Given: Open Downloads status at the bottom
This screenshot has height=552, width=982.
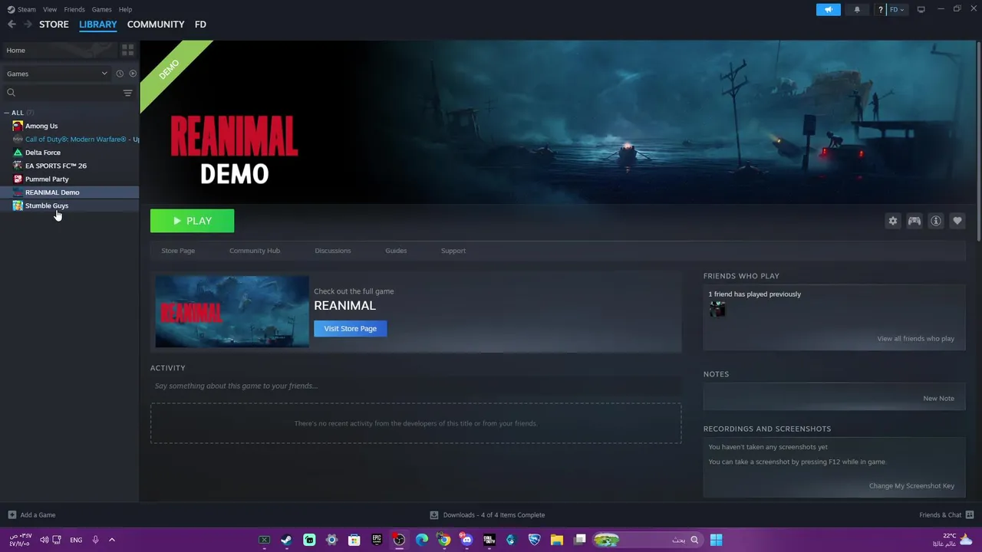Looking at the screenshot, I should [x=487, y=515].
